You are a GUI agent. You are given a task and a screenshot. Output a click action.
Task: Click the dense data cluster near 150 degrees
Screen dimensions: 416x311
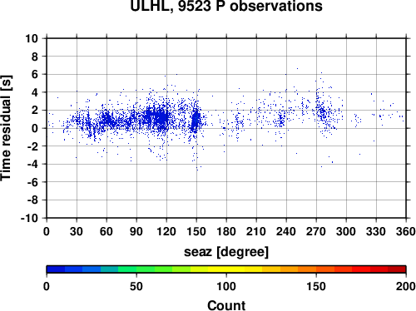pos(196,120)
